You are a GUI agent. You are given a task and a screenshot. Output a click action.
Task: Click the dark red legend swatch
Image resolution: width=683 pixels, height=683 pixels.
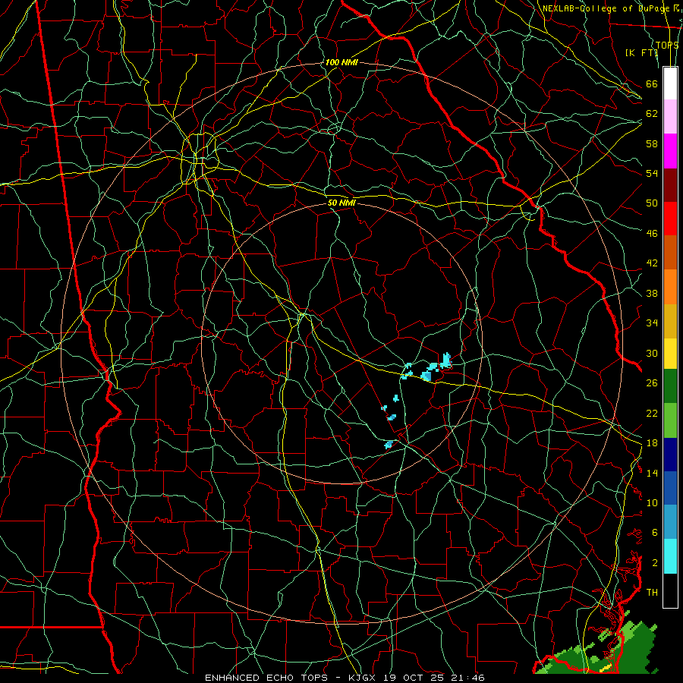coord(670,185)
